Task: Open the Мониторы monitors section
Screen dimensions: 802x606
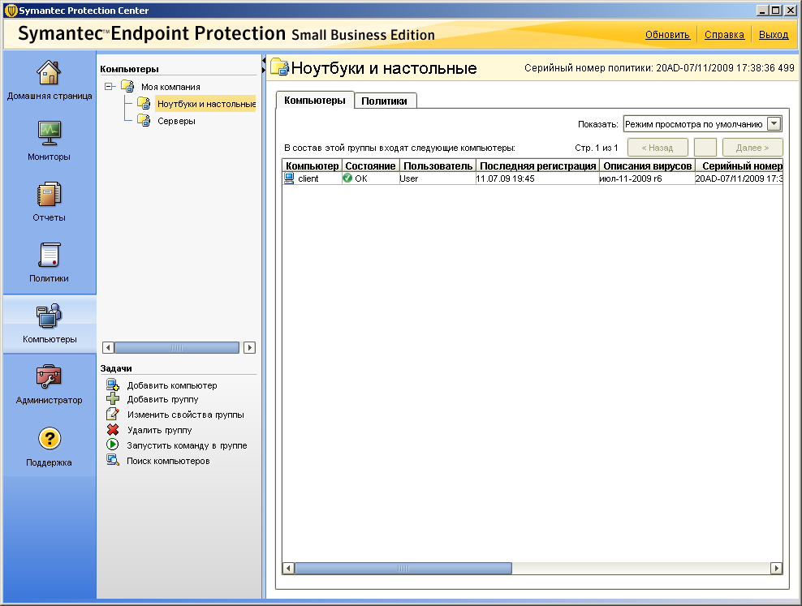Action: point(50,133)
